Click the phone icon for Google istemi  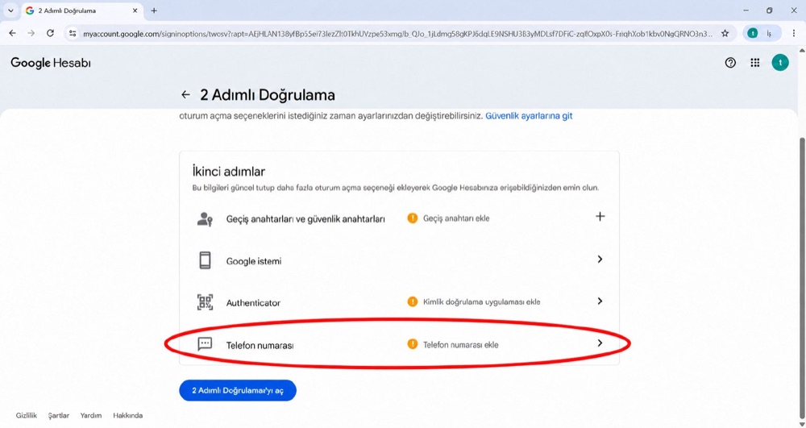pyautogui.click(x=205, y=260)
